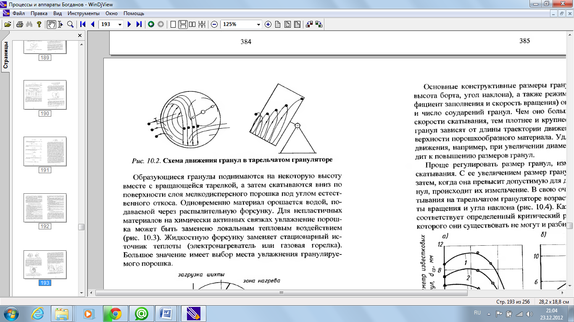The height and width of the screenshot is (322, 574).
Task: Open Google Chrome from taskbar
Action: click(x=114, y=313)
